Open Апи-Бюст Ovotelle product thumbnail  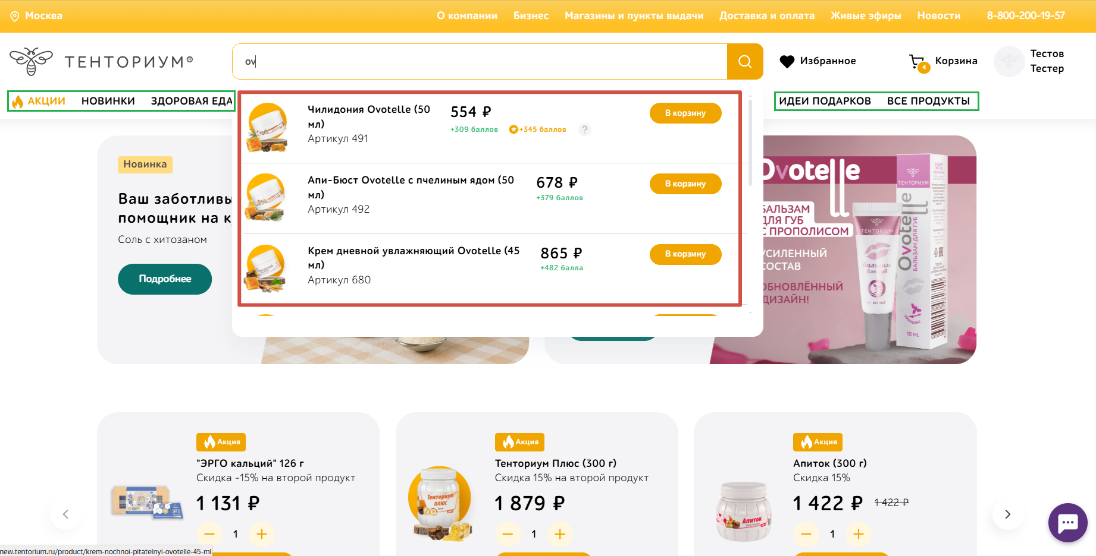tap(266, 197)
